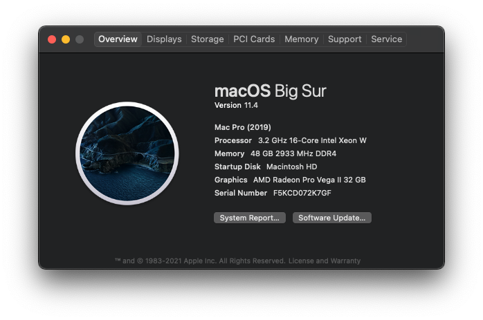The height and width of the screenshot is (320, 483).
Task: Select the PCI Cards tab
Action: 254,39
